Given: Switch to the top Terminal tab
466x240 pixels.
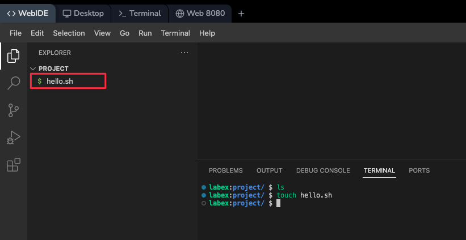Looking at the screenshot, I should point(140,14).
